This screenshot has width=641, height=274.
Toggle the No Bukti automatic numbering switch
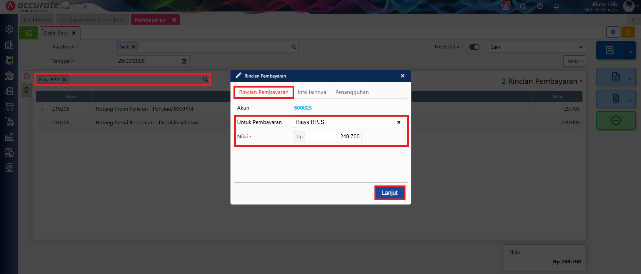[474, 47]
